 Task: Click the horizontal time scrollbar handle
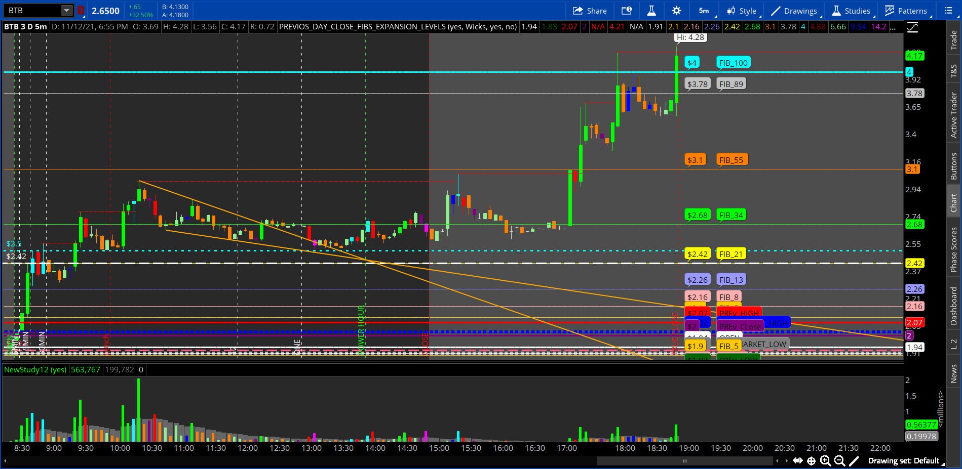pos(685,460)
